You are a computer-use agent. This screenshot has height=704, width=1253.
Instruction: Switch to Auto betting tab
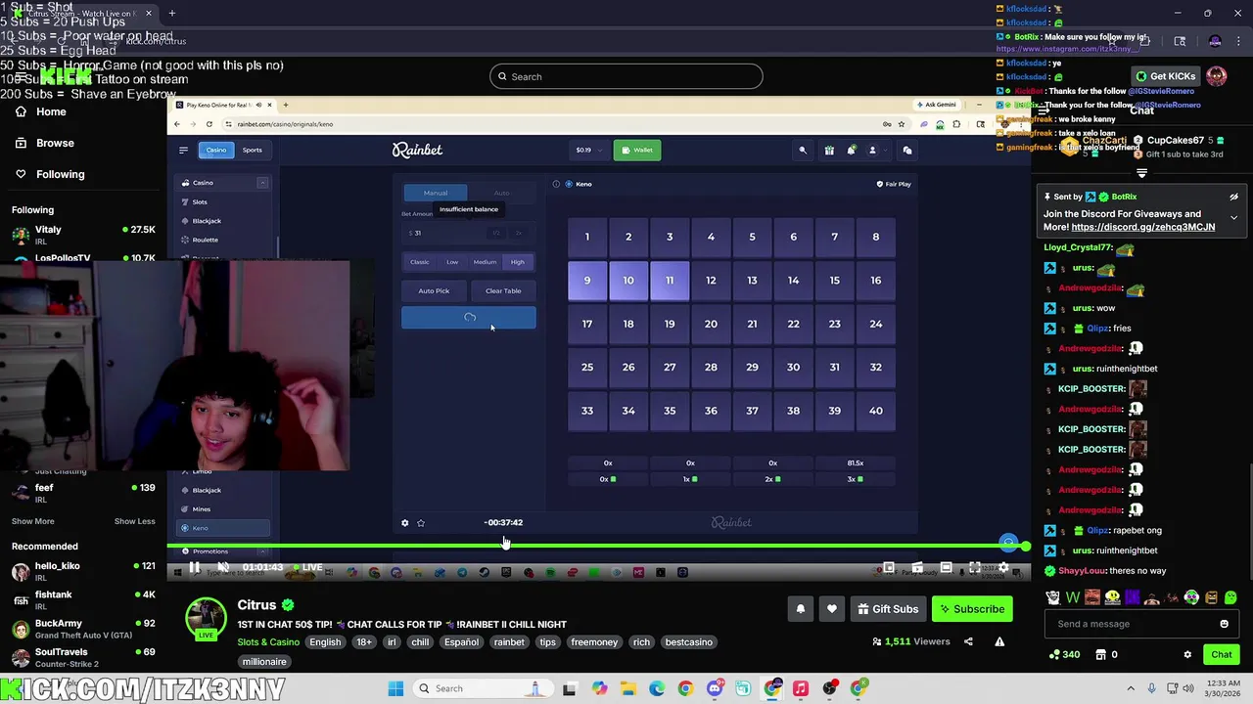click(501, 193)
